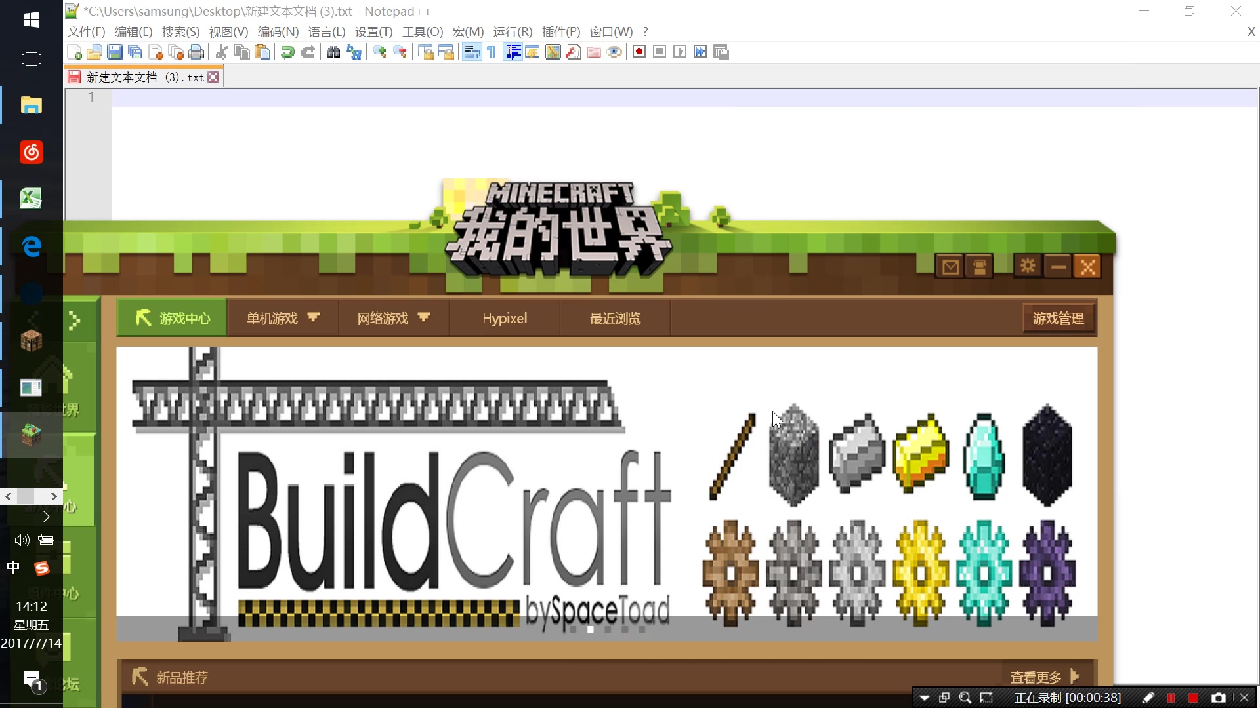
Task: Open the Windows Start menu
Action: click(x=31, y=20)
